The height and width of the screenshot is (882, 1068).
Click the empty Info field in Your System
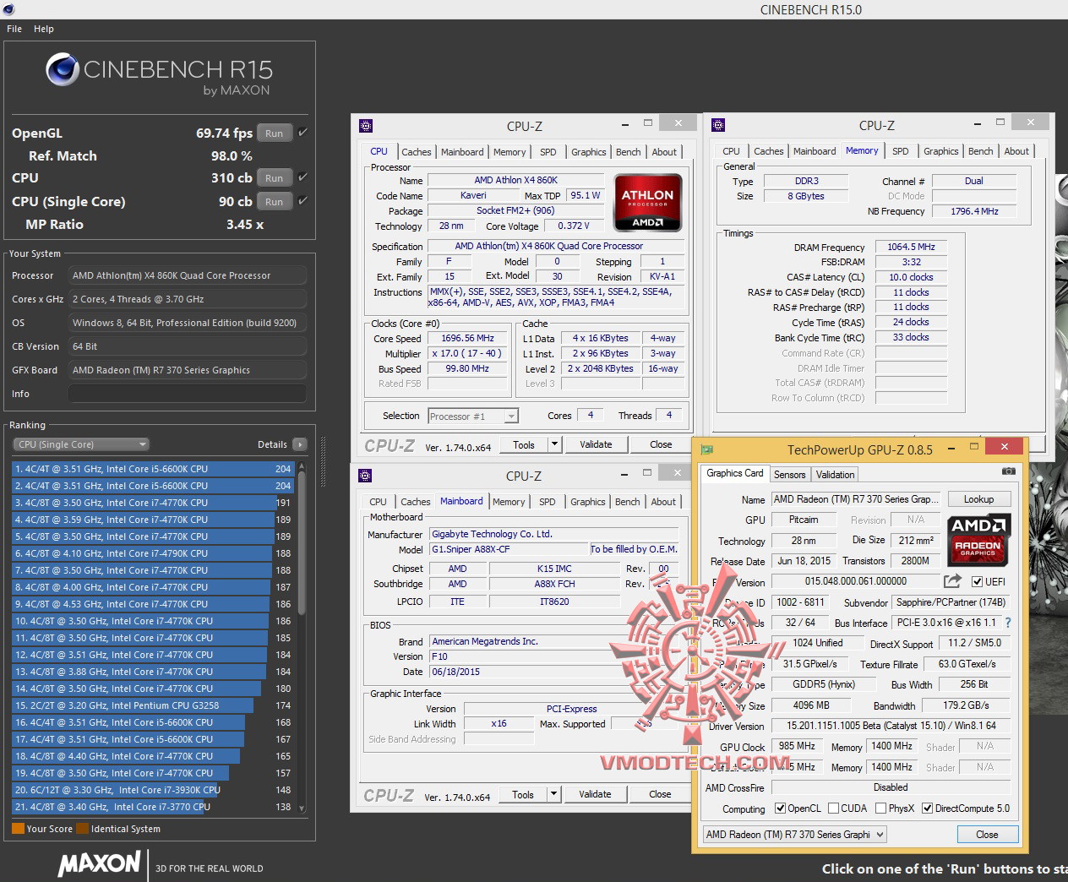click(187, 394)
